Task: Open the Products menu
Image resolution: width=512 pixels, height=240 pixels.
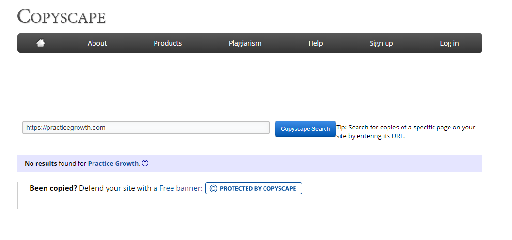Action: (x=168, y=43)
